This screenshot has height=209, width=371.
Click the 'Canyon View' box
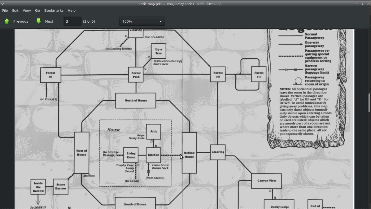(x=267, y=181)
